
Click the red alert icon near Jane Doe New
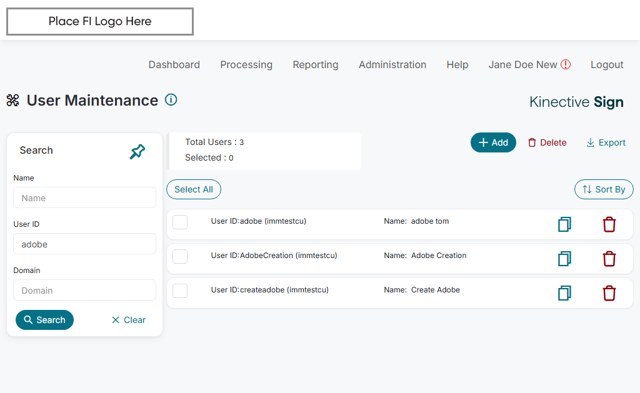tap(566, 64)
